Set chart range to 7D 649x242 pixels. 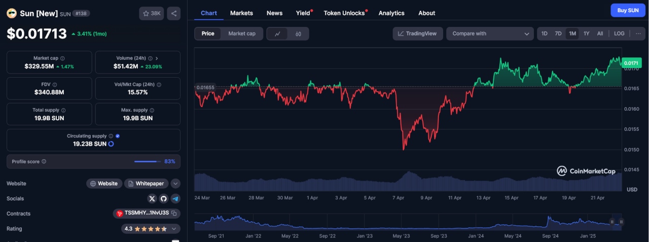[558, 33]
